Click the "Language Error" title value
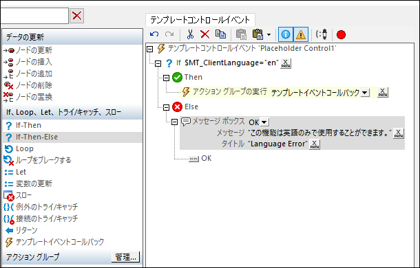The height and width of the screenshot is (268, 420). (x=277, y=144)
